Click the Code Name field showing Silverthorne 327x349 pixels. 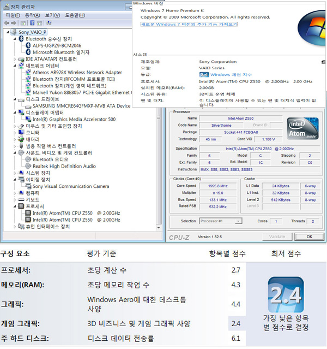[x=221, y=125]
